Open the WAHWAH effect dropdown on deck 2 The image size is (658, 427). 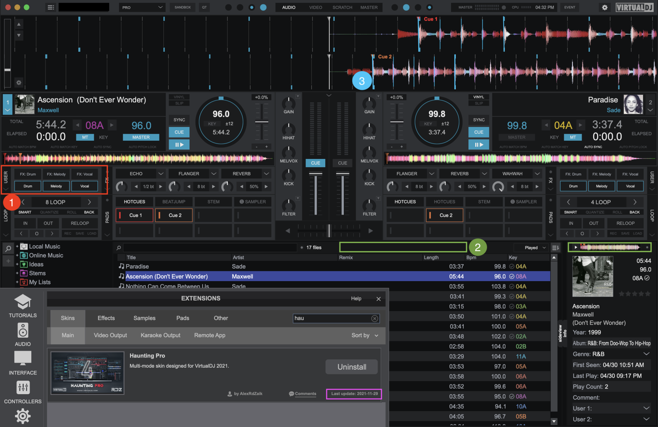coord(537,174)
